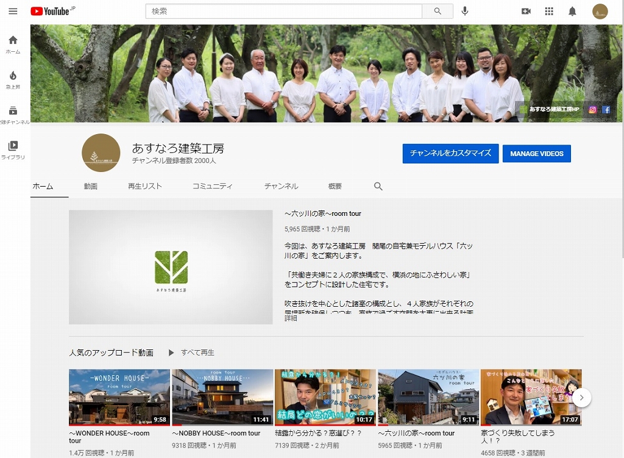Switch to the 動画 tab
The image size is (624, 458).
(91, 187)
